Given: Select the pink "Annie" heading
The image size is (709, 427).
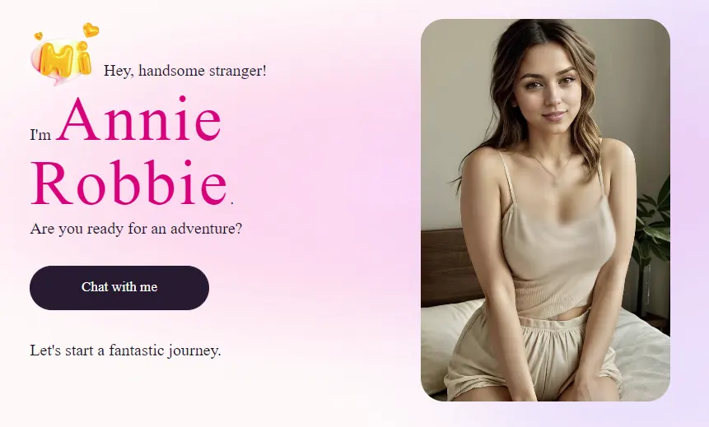Looking at the screenshot, I should point(139,119).
